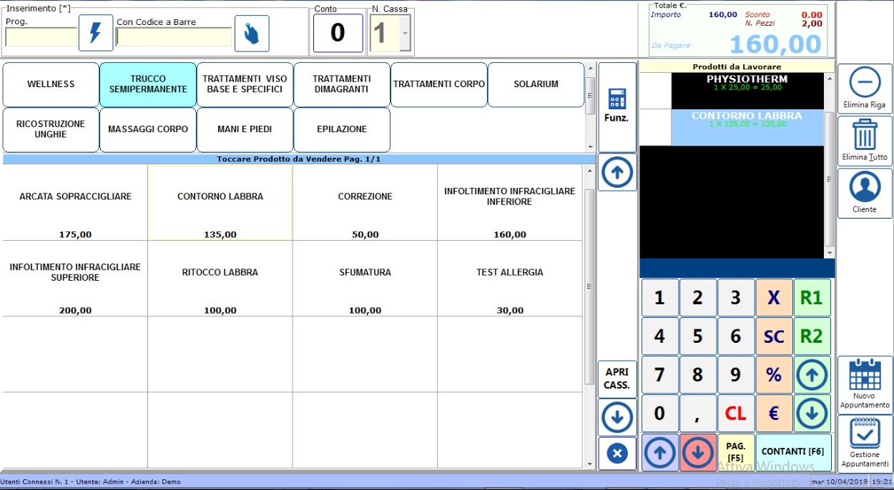The width and height of the screenshot is (894, 490).
Task: Click the Da Pagare 160,00 total
Action: [776, 44]
